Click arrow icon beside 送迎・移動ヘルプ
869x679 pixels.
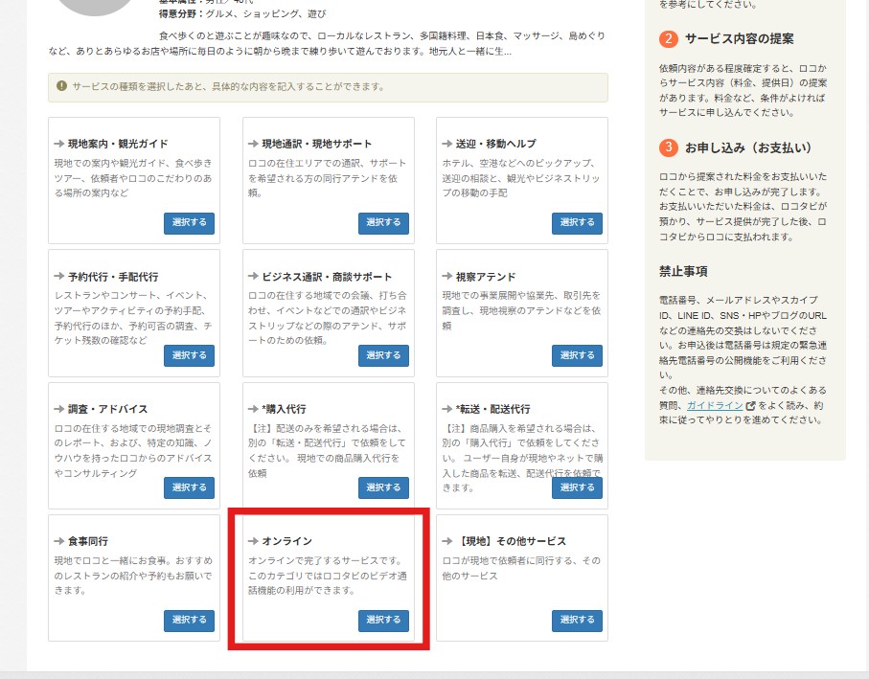[x=447, y=144]
